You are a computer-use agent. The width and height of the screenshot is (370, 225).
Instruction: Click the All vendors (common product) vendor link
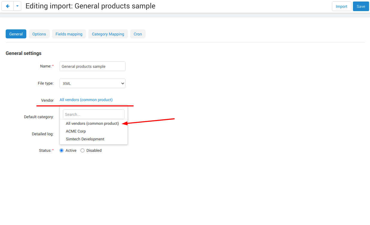click(x=86, y=100)
